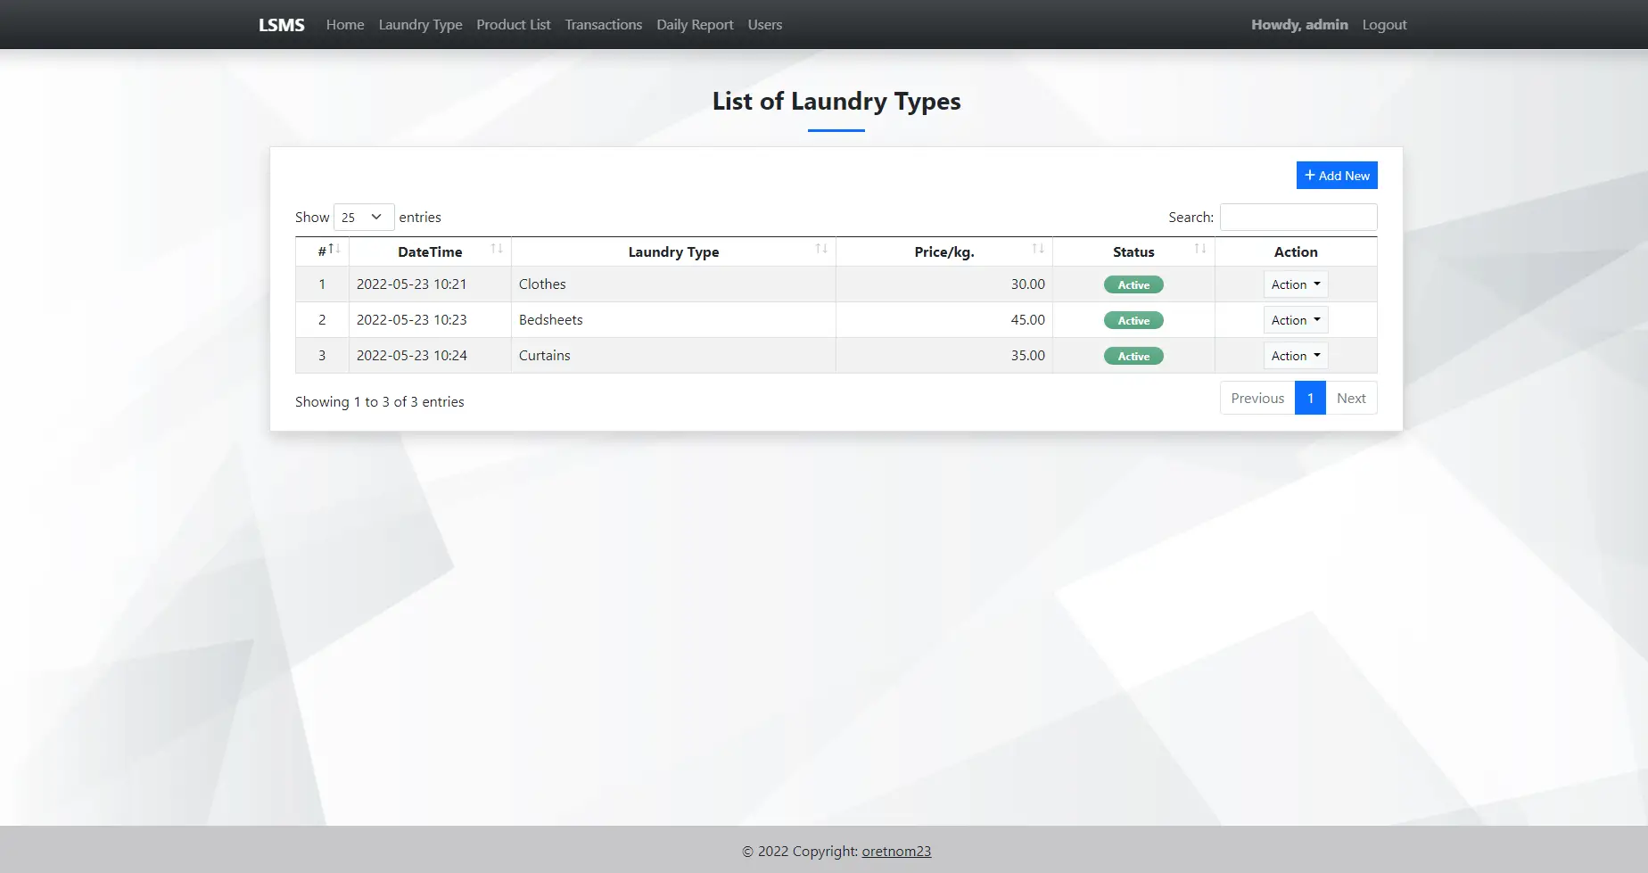Click 'Showing 1 to 3 of 3 entries' text
Image resolution: width=1648 pixels, height=873 pixels.
click(x=380, y=402)
